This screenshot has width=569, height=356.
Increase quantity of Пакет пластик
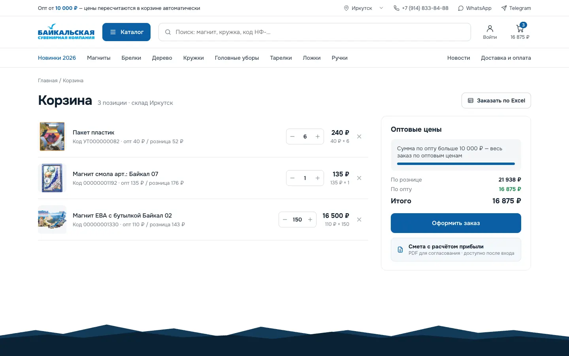318,136
